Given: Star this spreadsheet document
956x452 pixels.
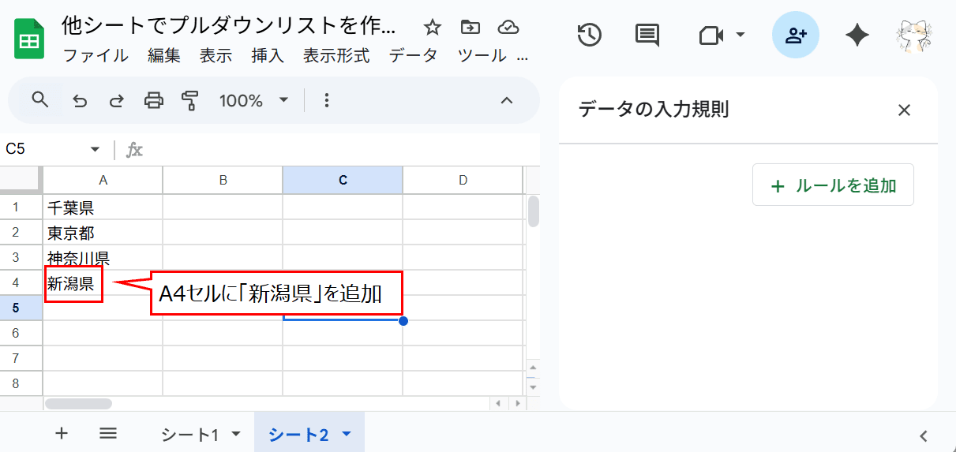Looking at the screenshot, I should tap(432, 28).
